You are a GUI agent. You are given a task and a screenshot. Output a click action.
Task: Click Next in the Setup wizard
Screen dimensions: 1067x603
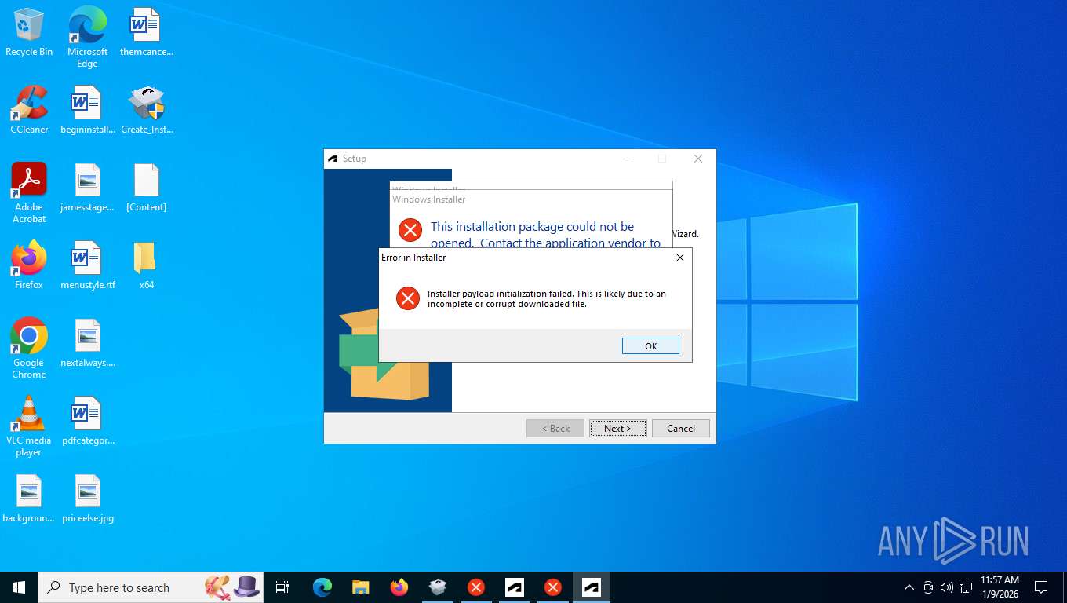pos(618,428)
